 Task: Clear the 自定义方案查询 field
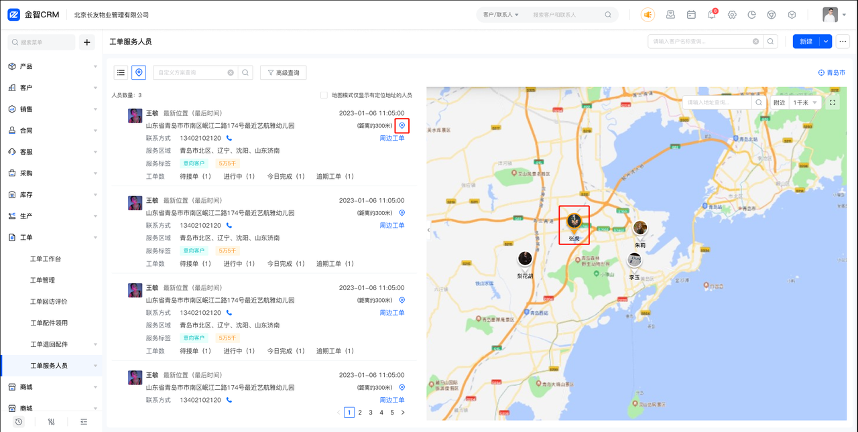pos(231,72)
